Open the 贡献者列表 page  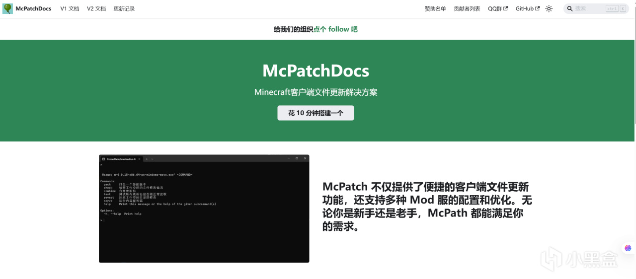(x=467, y=9)
